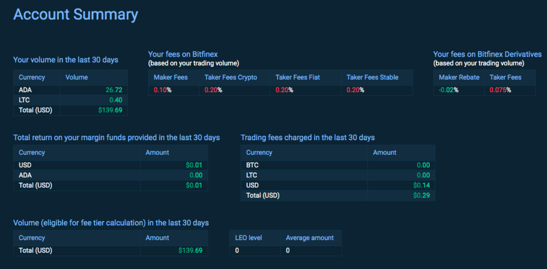Select the trading fees total $0.29
This screenshot has height=269, width=547.
click(421, 195)
